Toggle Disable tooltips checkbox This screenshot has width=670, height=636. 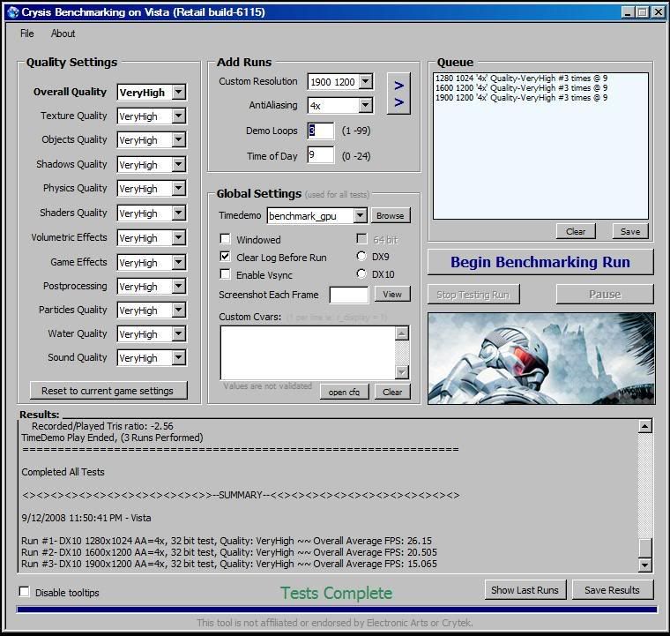click(25, 592)
